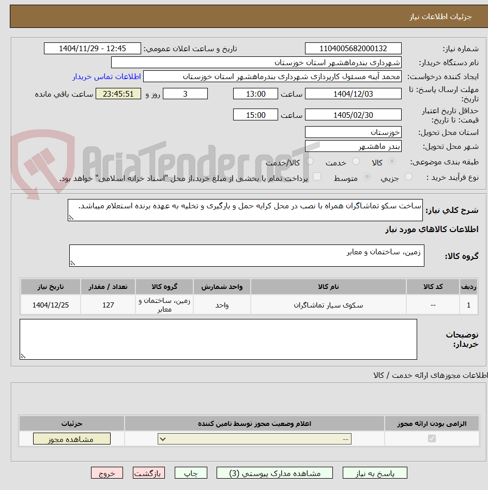Select the متوسط purchase type radio
The width and height of the screenshot is (488, 490).
368,177
